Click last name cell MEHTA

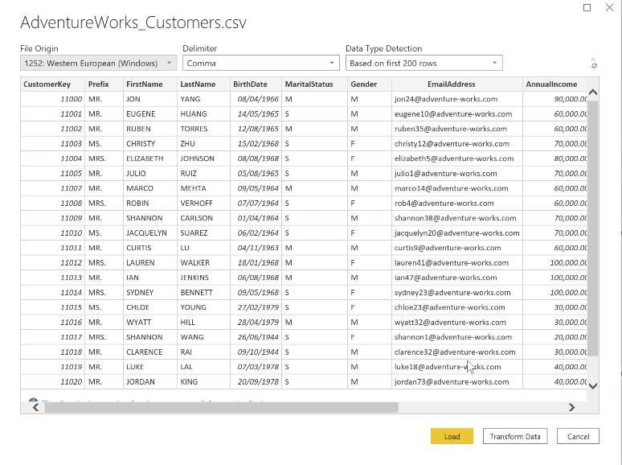pyautogui.click(x=203, y=188)
